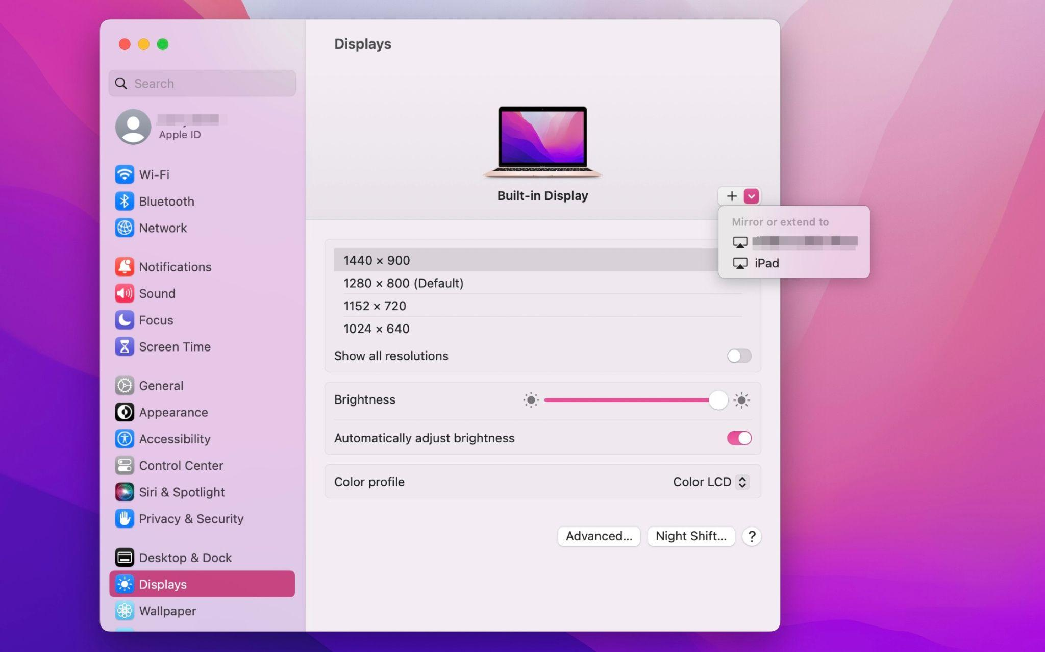The width and height of the screenshot is (1045, 652).
Task: Click the low brightness sun icon
Action: tap(531, 400)
